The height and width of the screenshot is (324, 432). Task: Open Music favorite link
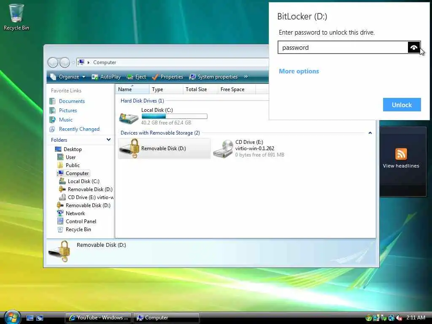coord(65,120)
